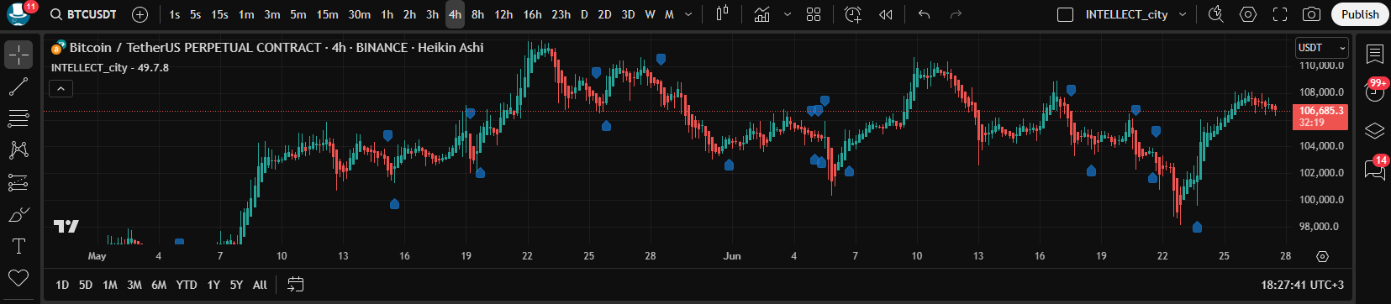The image size is (1391, 304).
Task: Expand the INTELLECT_city layout menu
Action: click(x=1183, y=14)
